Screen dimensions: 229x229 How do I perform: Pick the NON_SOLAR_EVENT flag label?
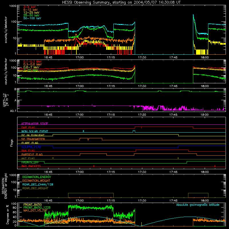click(35, 131)
